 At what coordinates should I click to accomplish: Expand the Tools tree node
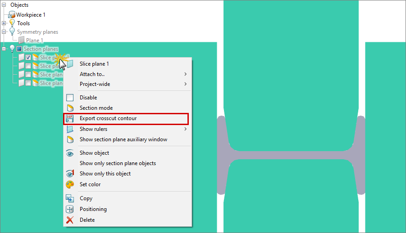(4, 23)
